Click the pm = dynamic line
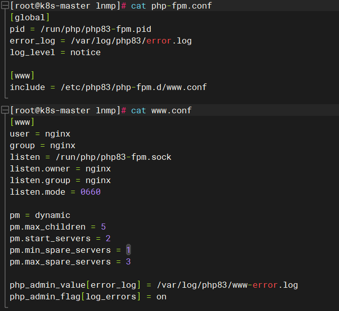Screen dimensions: 339x311 click(x=40, y=215)
